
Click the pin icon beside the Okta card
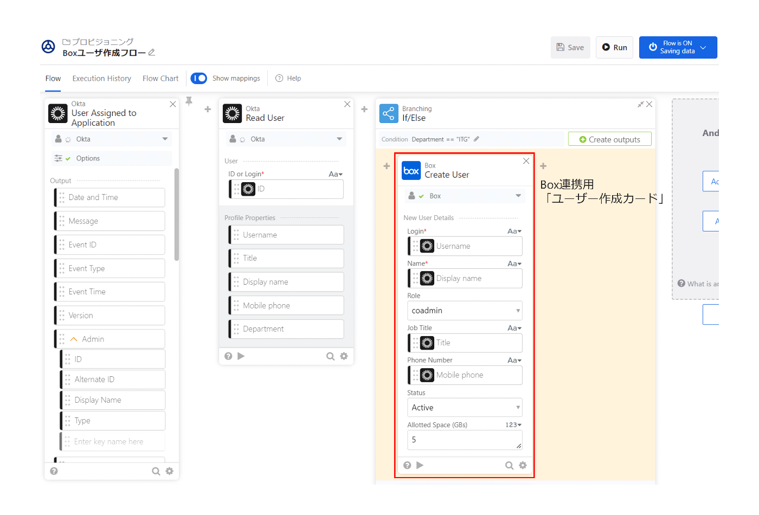189,101
